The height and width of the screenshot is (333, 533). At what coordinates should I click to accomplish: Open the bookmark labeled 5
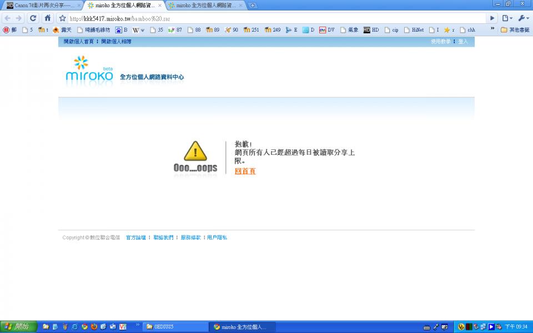(28, 30)
